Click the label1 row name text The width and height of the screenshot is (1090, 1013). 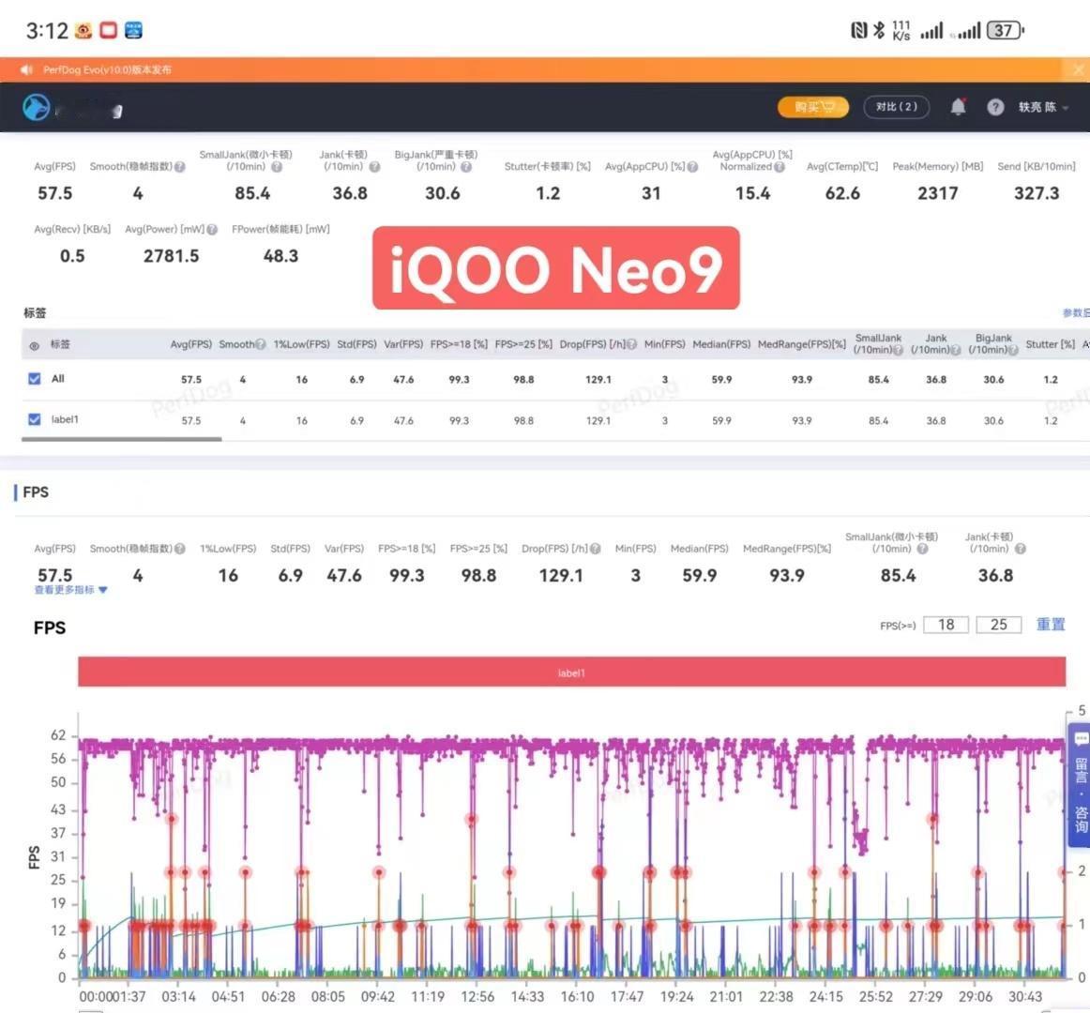[65, 419]
